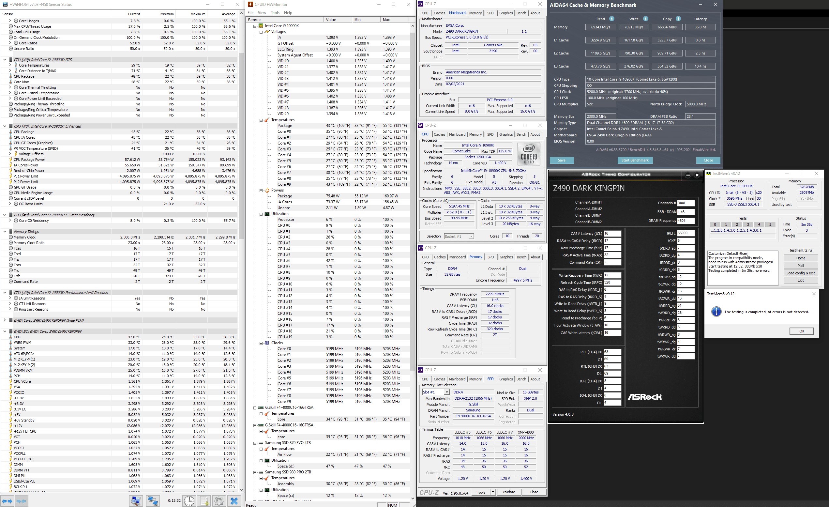
Task: Click HWiNFO log file with plus icon
Action: (x=204, y=501)
